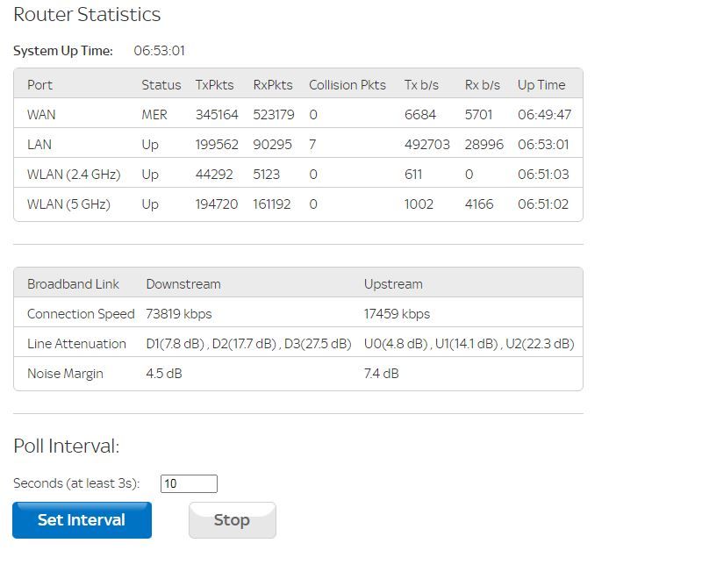Click the Poll Interval heading

66,446
